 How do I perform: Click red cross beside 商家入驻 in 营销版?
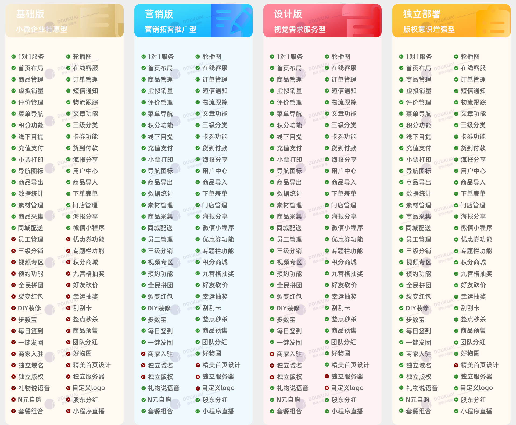tap(143, 354)
